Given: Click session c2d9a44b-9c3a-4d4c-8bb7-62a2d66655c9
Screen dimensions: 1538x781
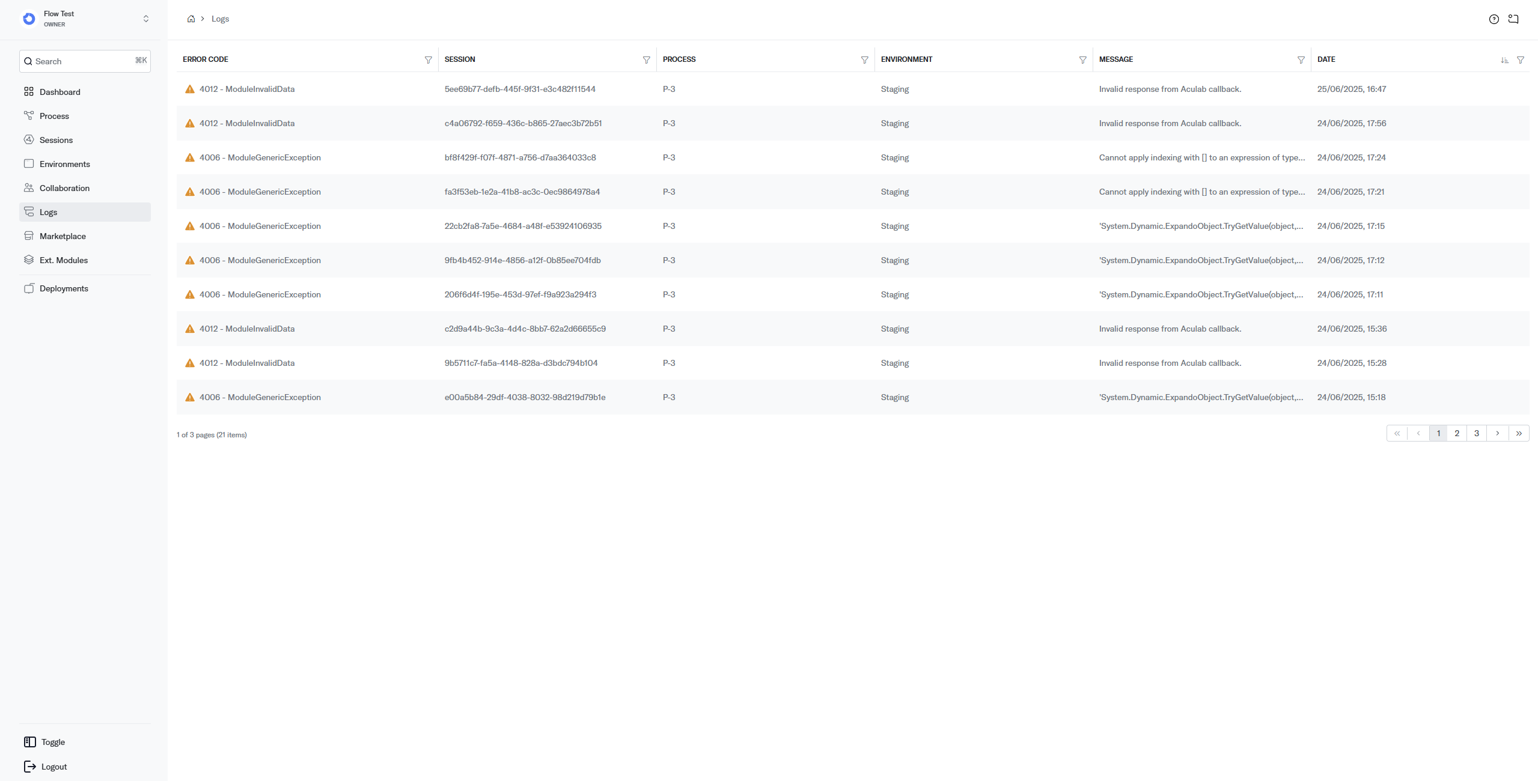Looking at the screenshot, I should point(525,329).
